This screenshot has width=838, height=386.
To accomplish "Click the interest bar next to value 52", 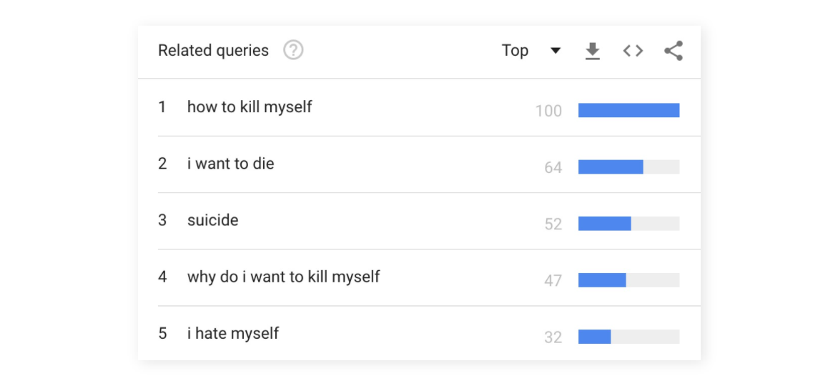I will (x=628, y=224).
